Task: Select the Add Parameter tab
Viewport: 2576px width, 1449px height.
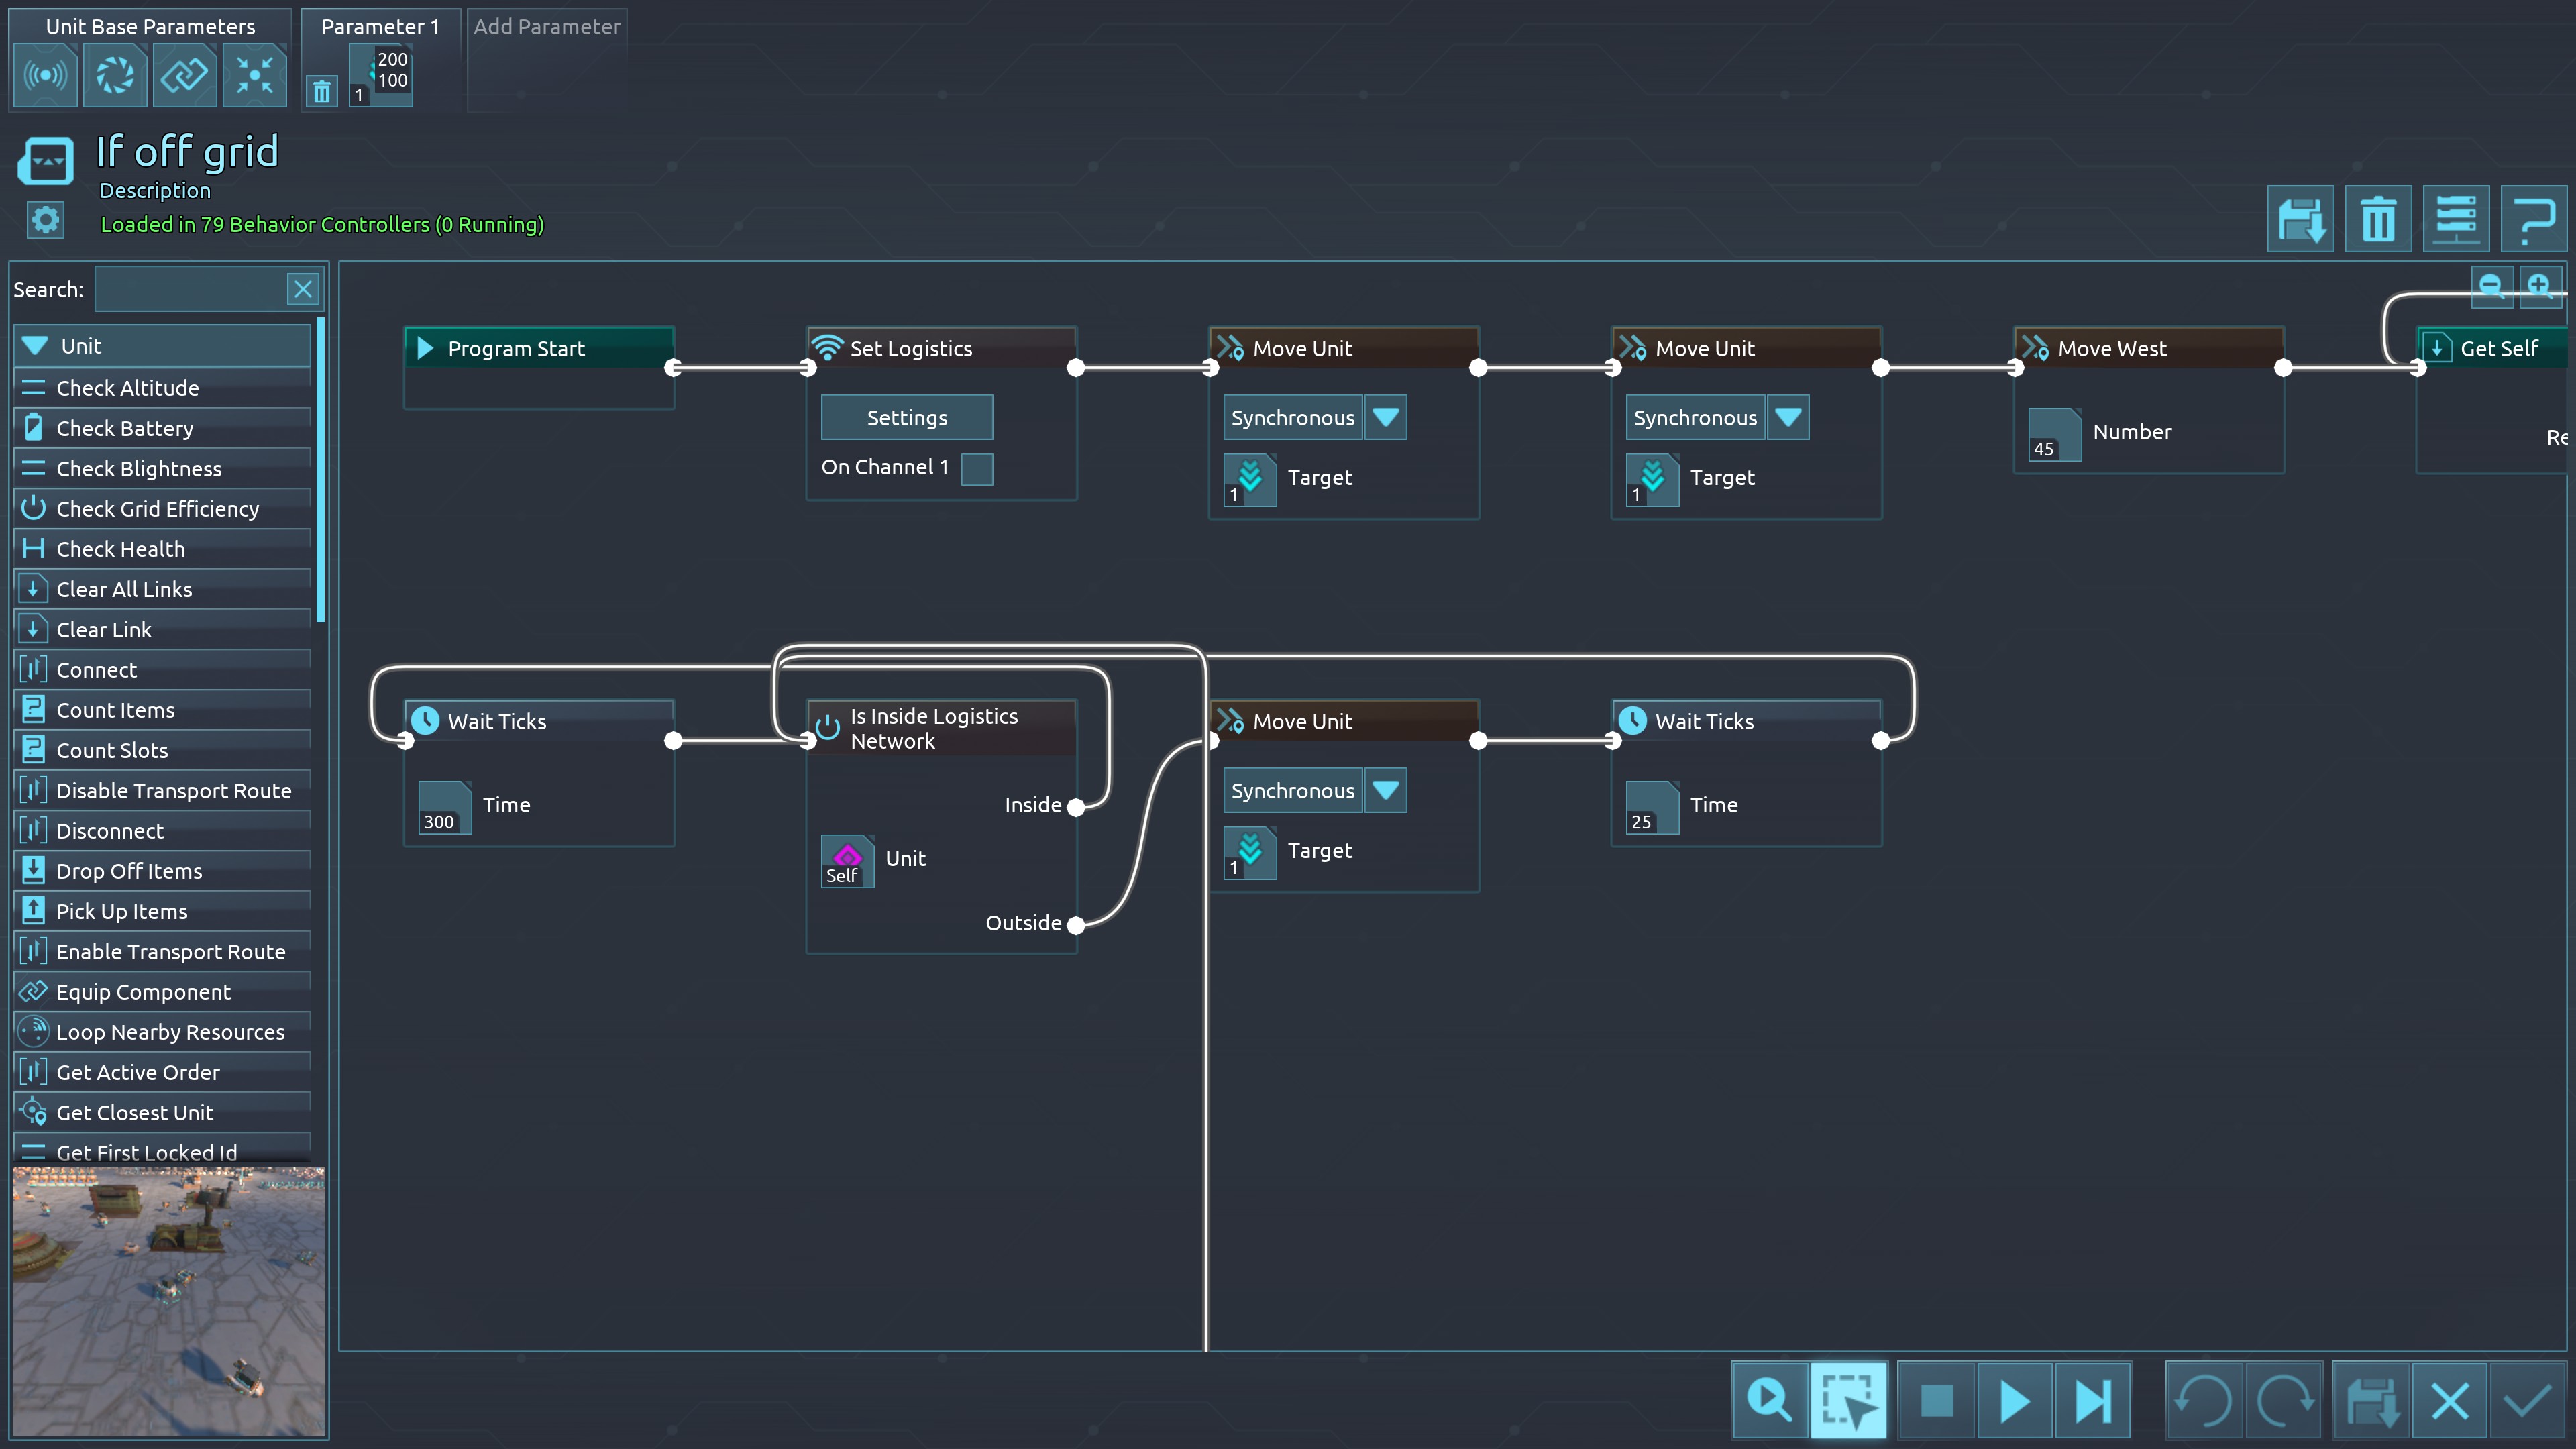Action: [547, 27]
